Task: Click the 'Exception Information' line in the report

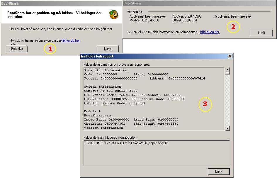Action: pos(106,70)
